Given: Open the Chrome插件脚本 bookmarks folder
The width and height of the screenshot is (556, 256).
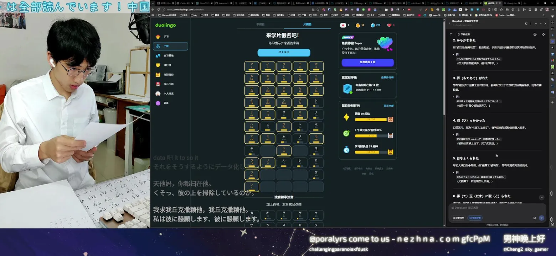Looking at the screenshot, I should (168, 15).
